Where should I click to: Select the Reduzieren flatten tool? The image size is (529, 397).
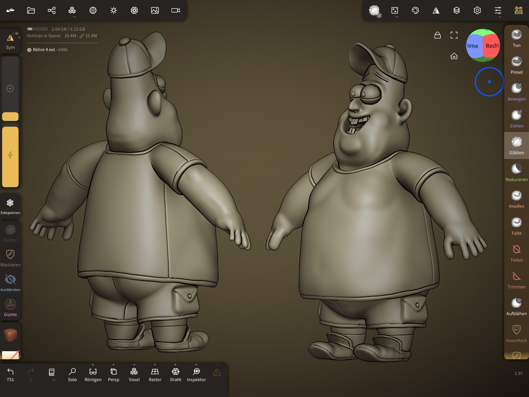[516, 173]
